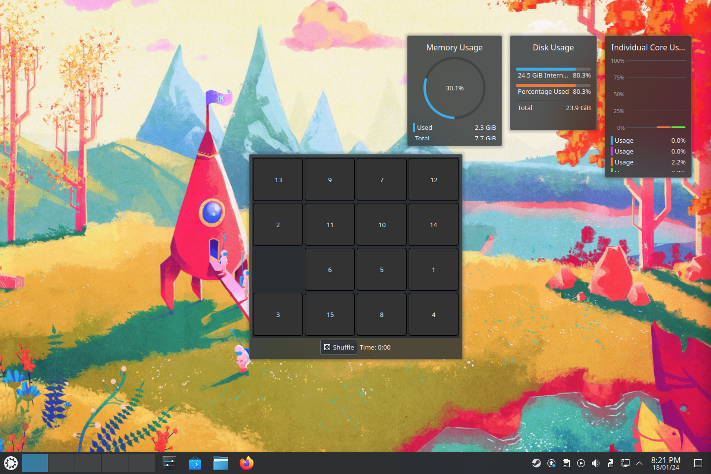Click the active first desktop in the pager
The image size is (711, 474).
(x=35, y=463)
